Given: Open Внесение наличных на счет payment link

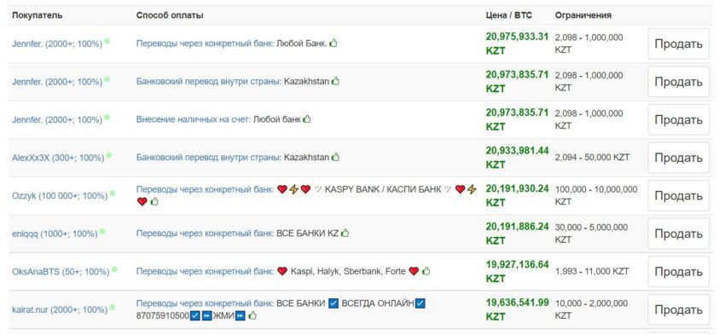Looking at the screenshot, I should pos(194,119).
